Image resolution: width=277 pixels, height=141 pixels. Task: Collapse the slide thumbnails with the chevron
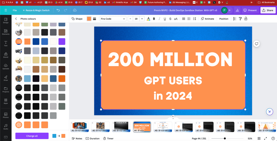[x=173, y=119]
